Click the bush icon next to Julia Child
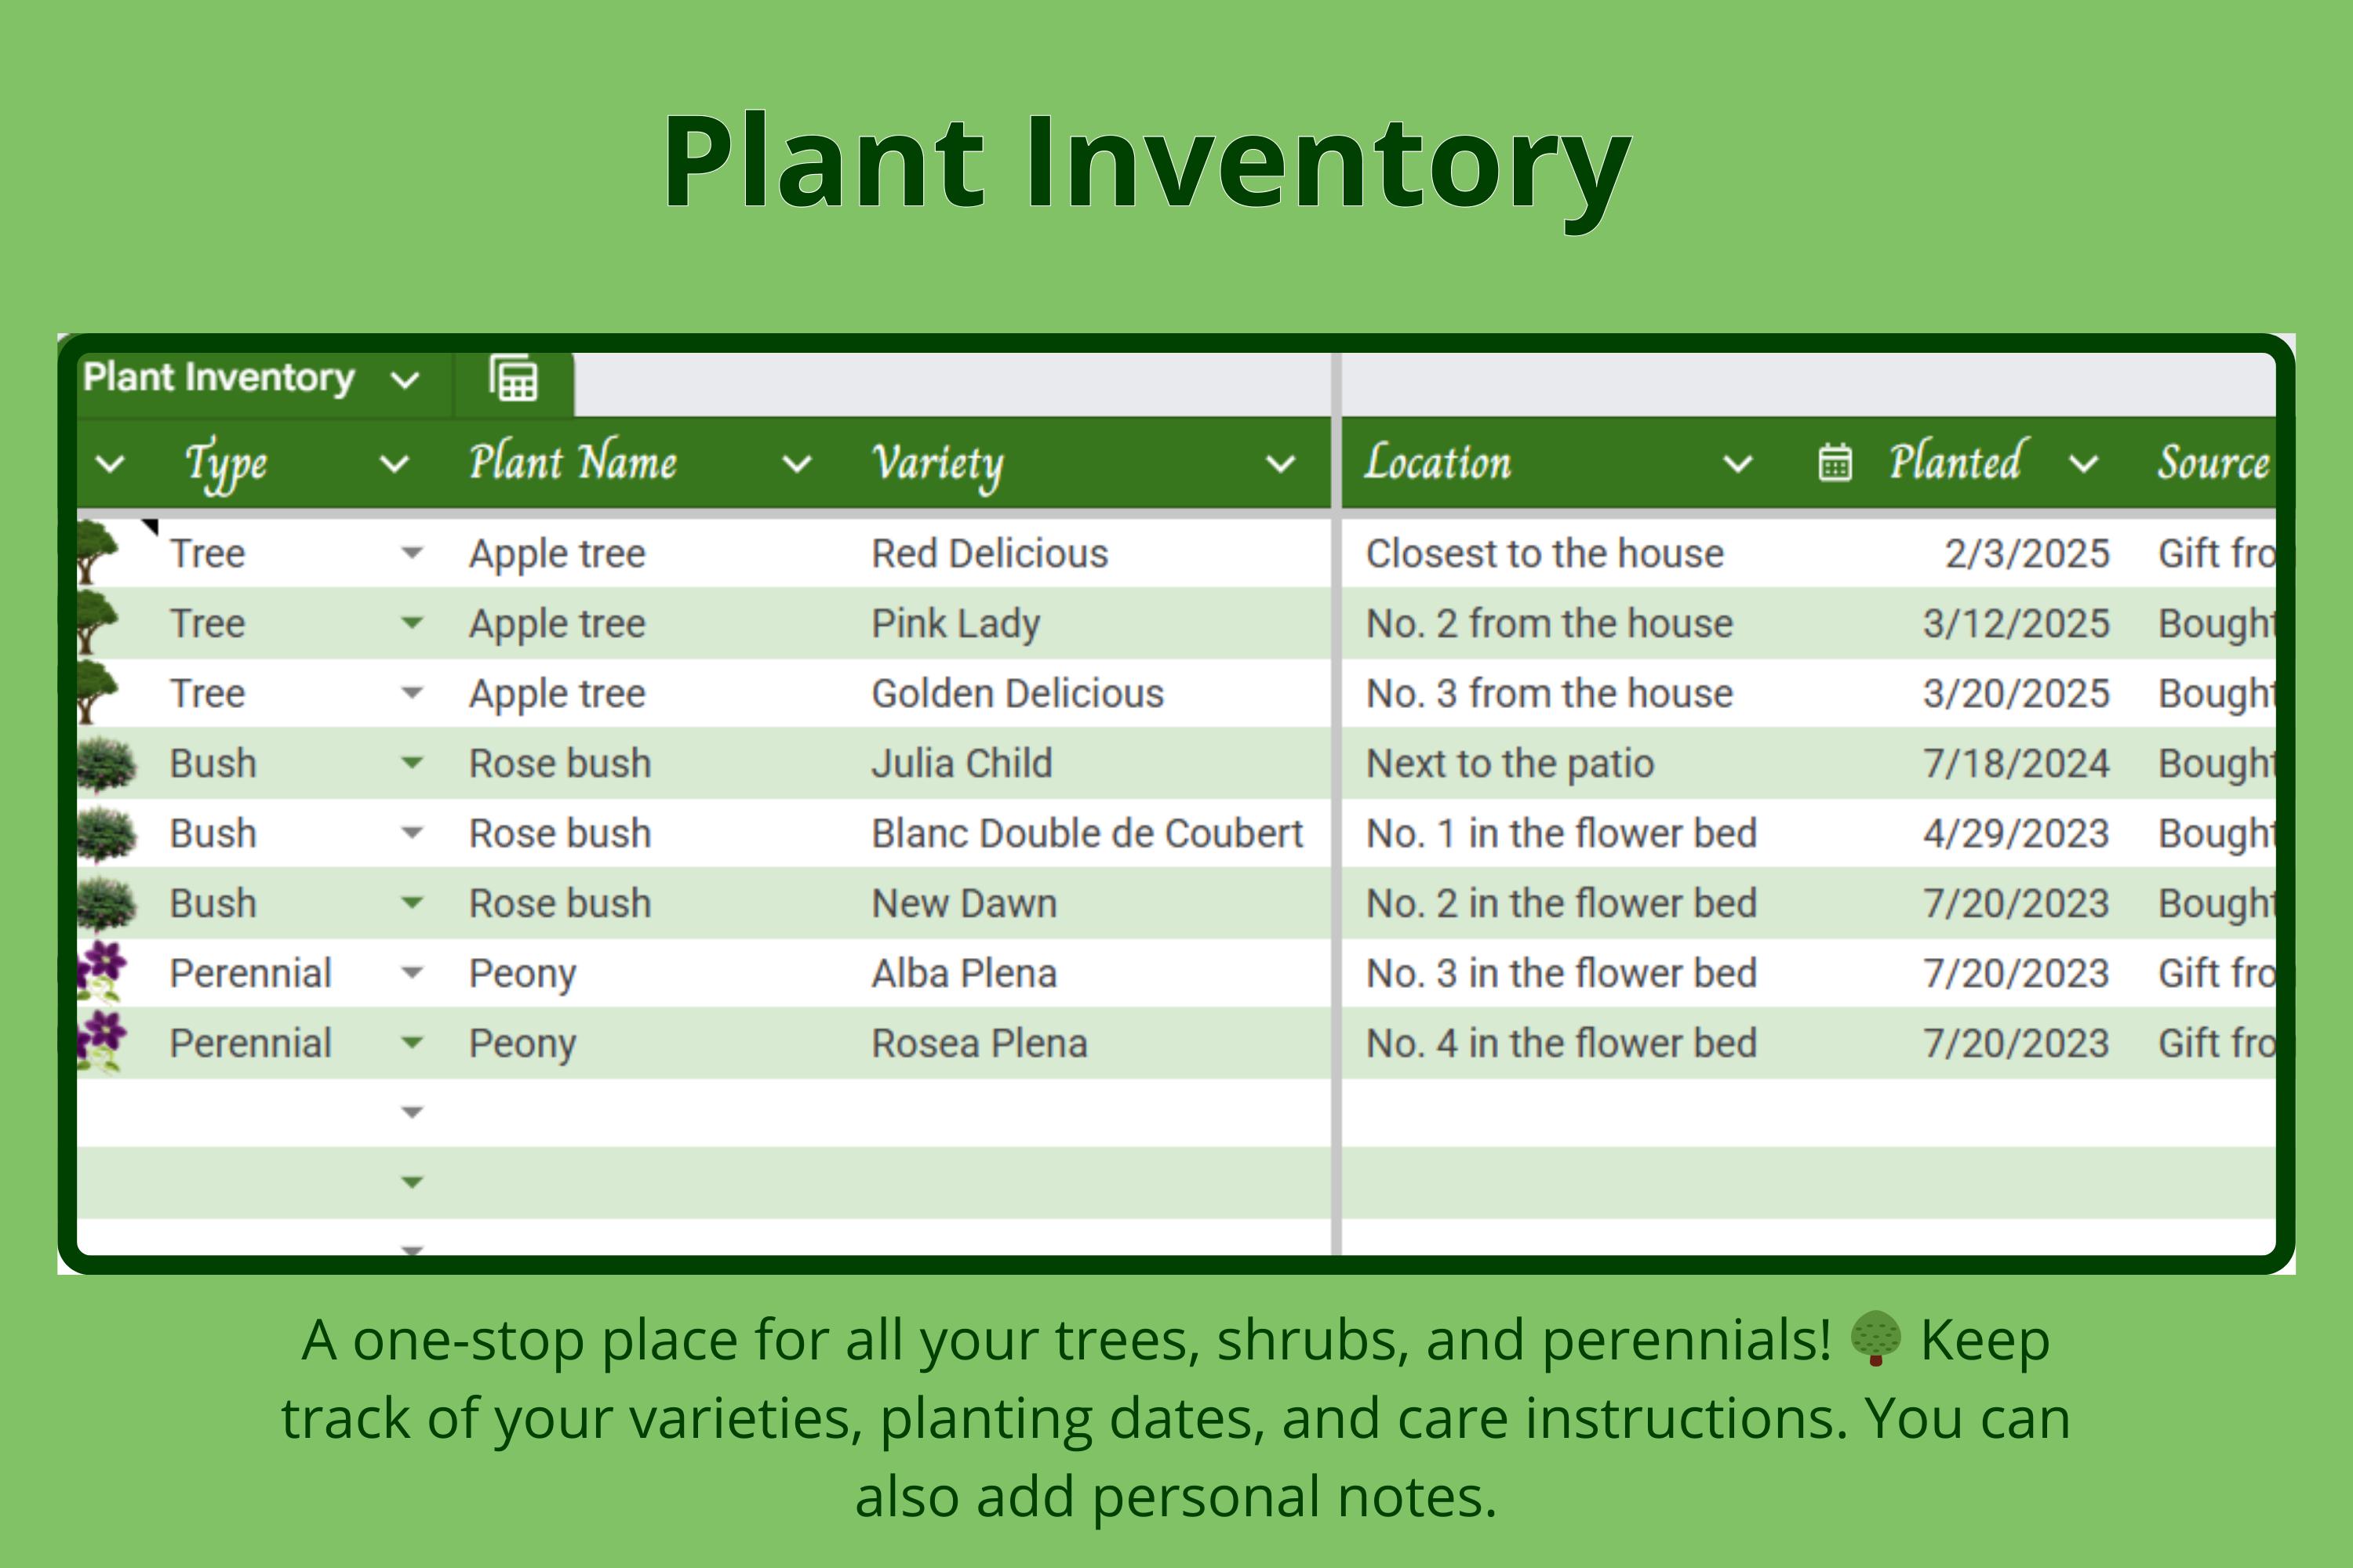The width and height of the screenshot is (2353, 1568). pyautogui.click(x=105, y=764)
